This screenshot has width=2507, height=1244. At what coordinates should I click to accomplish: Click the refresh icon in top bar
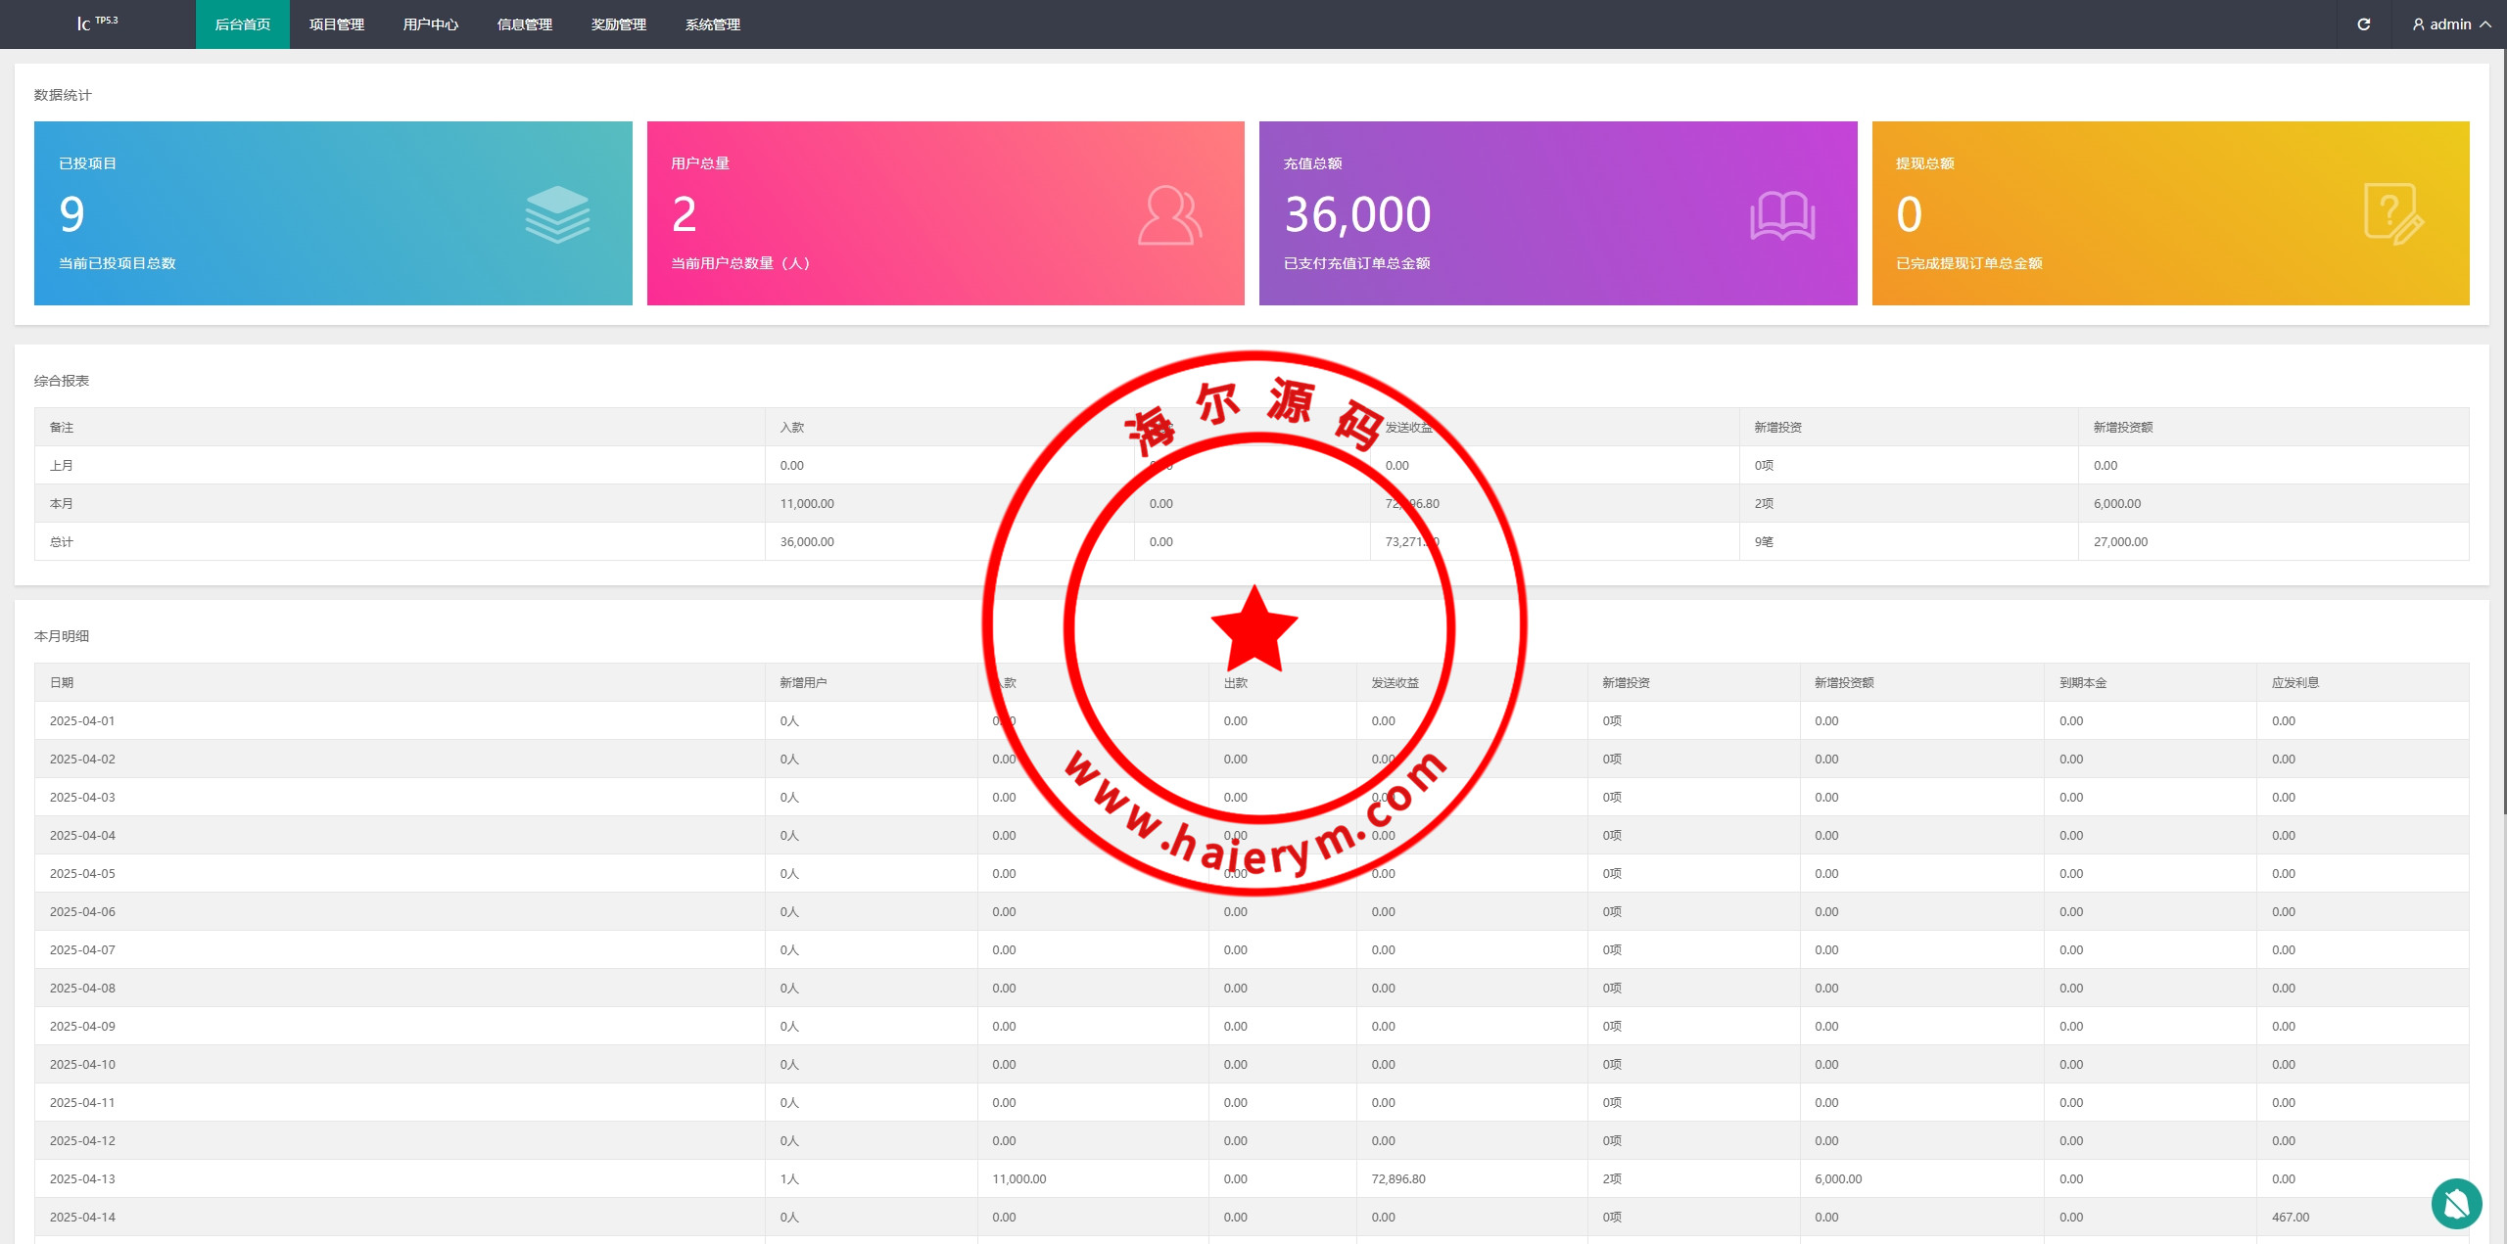point(2363,24)
